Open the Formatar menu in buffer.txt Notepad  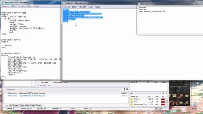click(x=82, y=7)
